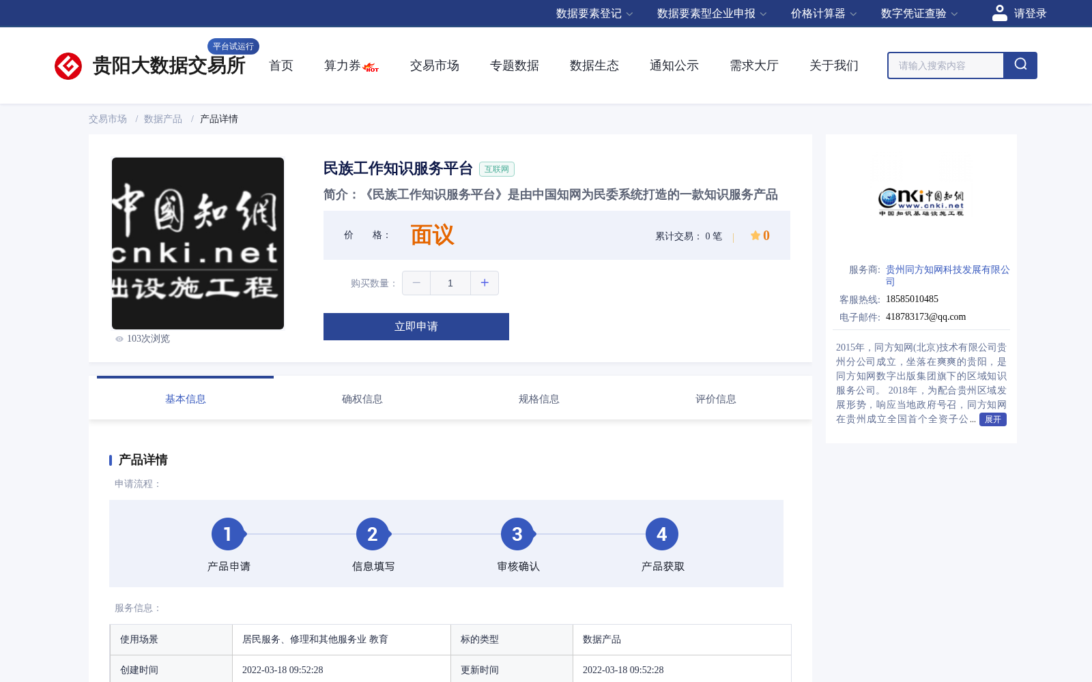The image size is (1092, 682).
Task: Open the 交易市场 menu item
Action: pos(435,65)
